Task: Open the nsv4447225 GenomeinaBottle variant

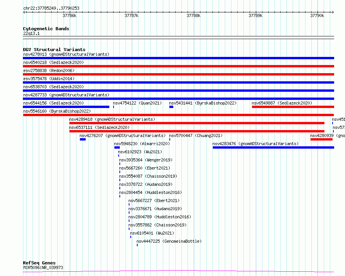Action: 169,241
